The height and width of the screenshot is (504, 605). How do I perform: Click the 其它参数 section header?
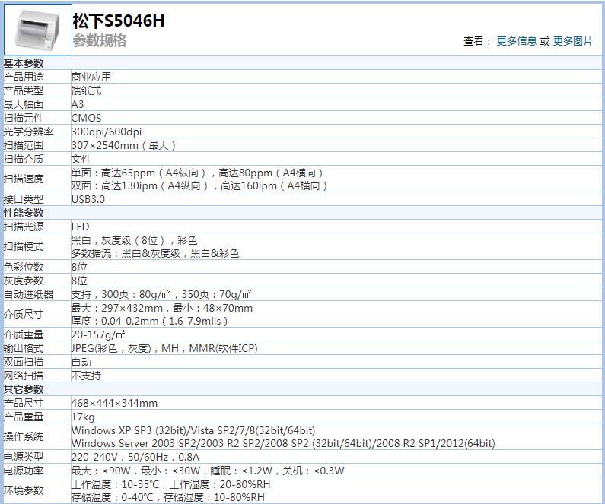coord(24,389)
